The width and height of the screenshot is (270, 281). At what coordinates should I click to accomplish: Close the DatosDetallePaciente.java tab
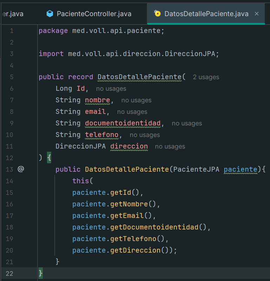257,14
